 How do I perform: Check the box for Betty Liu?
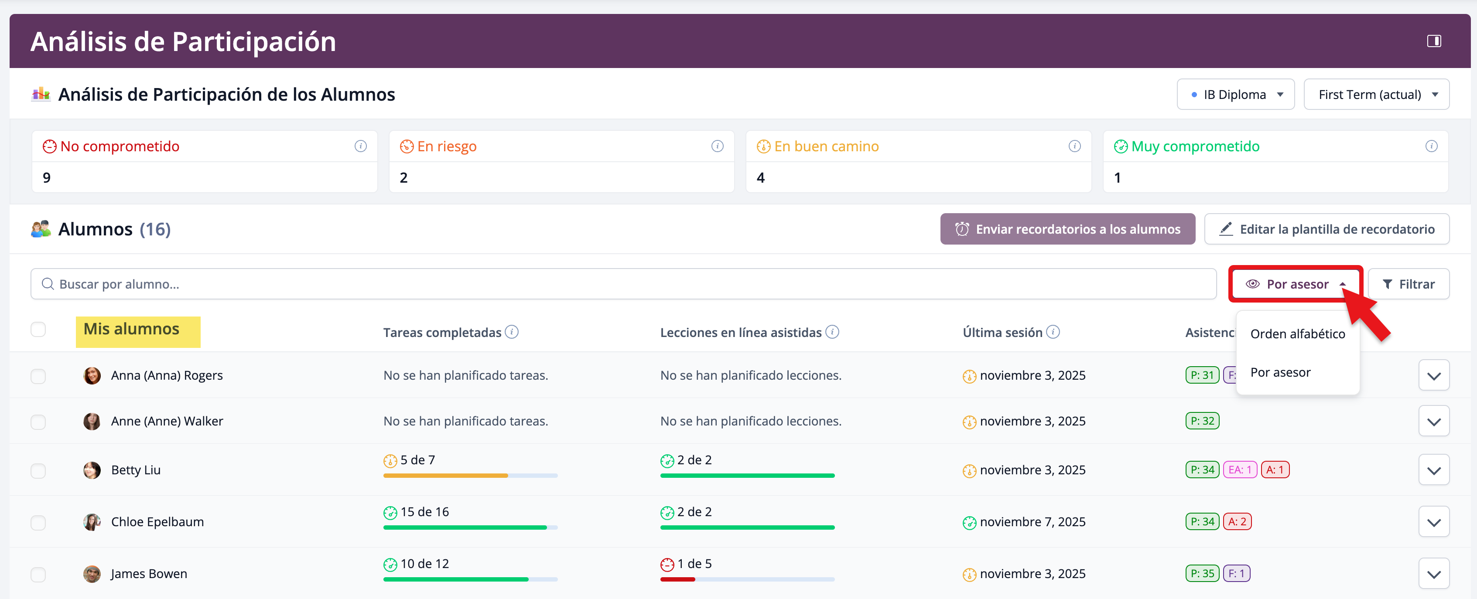pyautogui.click(x=38, y=470)
